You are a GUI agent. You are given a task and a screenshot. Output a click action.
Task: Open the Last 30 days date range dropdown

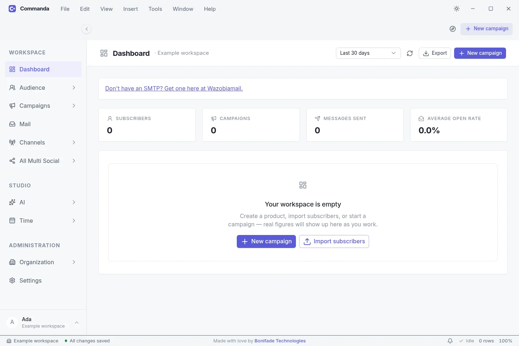pos(368,53)
